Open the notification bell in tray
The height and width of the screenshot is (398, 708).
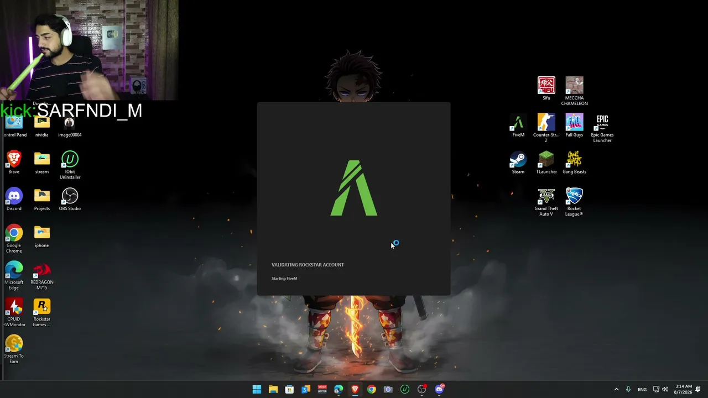[x=698, y=389]
